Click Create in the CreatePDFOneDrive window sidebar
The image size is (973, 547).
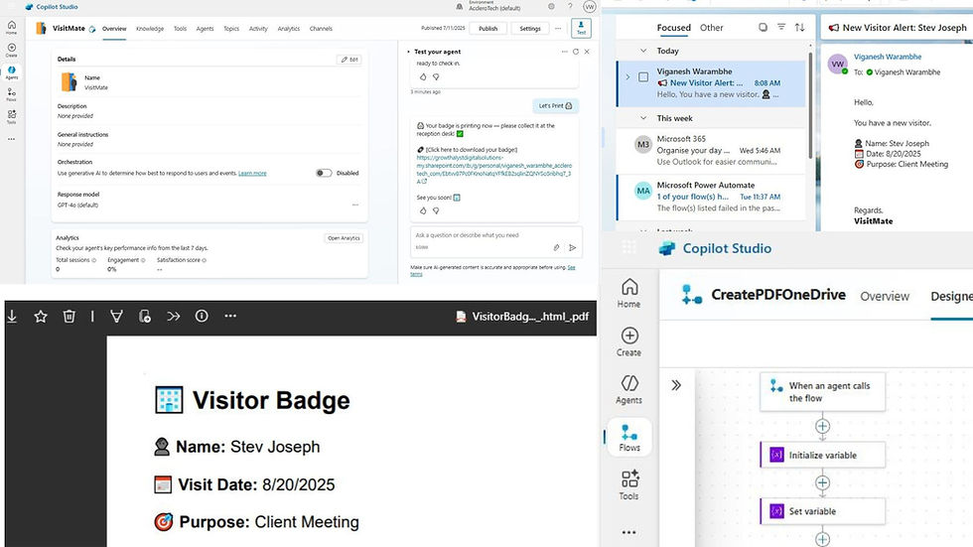coord(629,342)
